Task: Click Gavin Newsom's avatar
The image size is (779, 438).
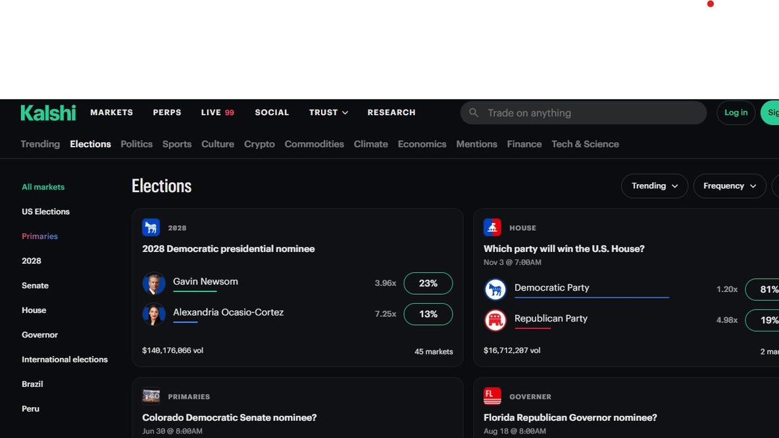Action: (154, 283)
